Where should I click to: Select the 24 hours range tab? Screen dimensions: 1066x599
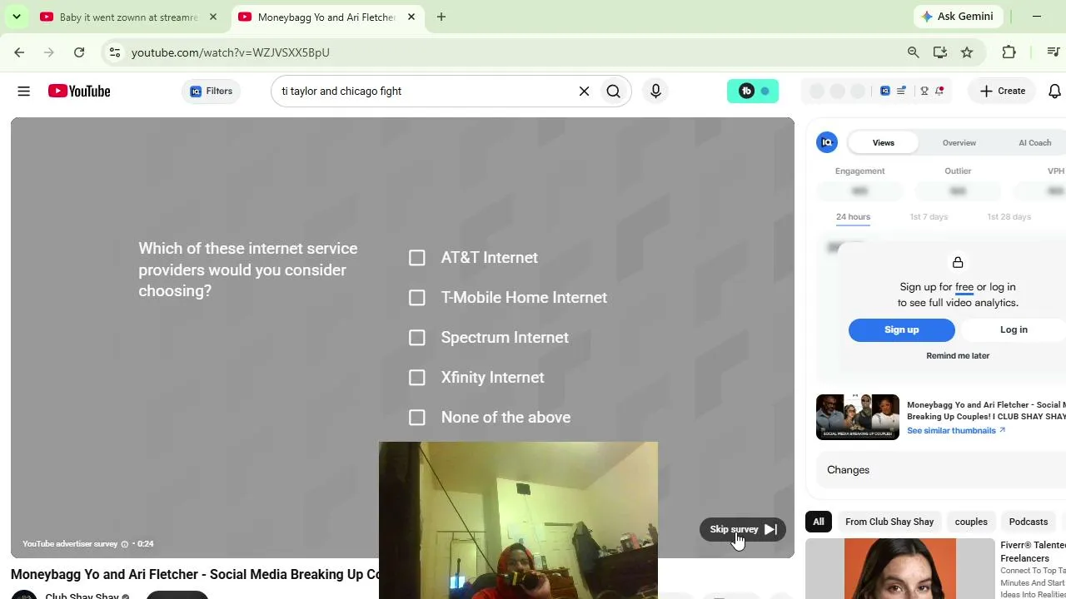click(853, 217)
